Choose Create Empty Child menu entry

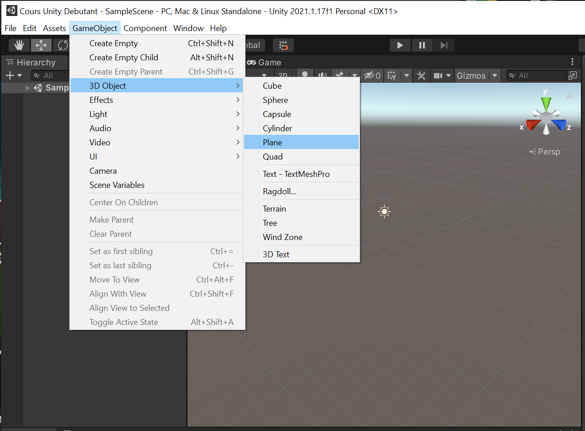point(157,58)
